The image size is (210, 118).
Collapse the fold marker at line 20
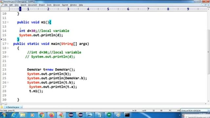click(x=8, y=57)
